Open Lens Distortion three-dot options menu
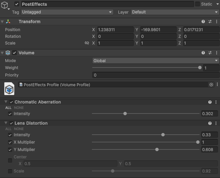 click(x=216, y=123)
